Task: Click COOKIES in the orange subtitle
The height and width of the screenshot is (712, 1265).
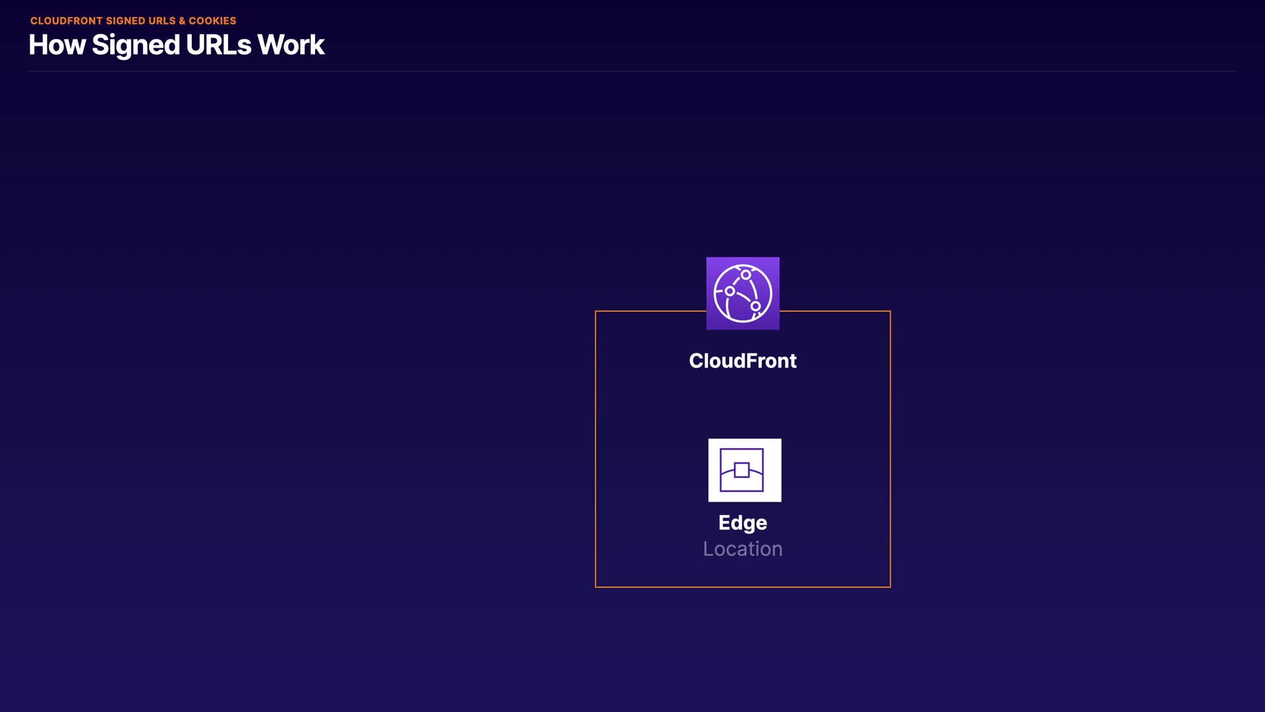Action: (212, 21)
